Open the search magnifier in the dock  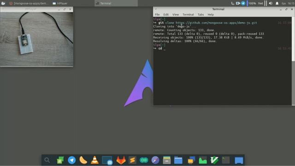coord(47,160)
